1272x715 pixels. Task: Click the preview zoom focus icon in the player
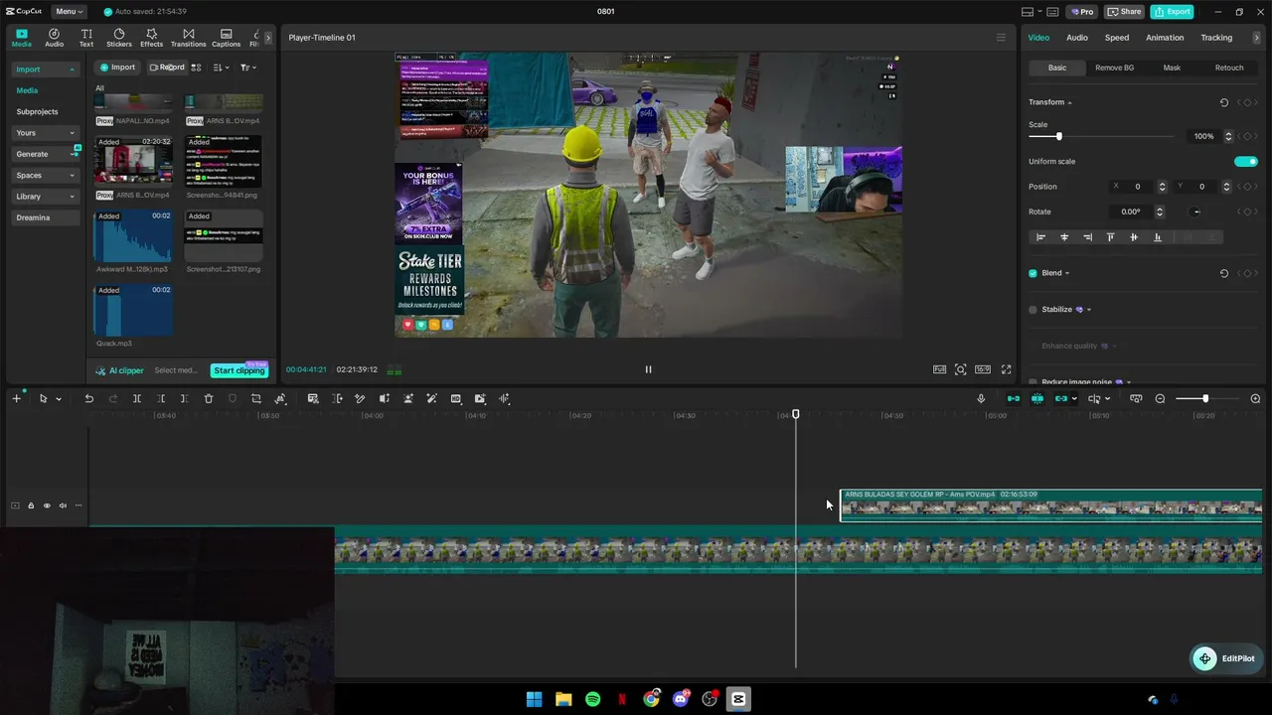[960, 369]
